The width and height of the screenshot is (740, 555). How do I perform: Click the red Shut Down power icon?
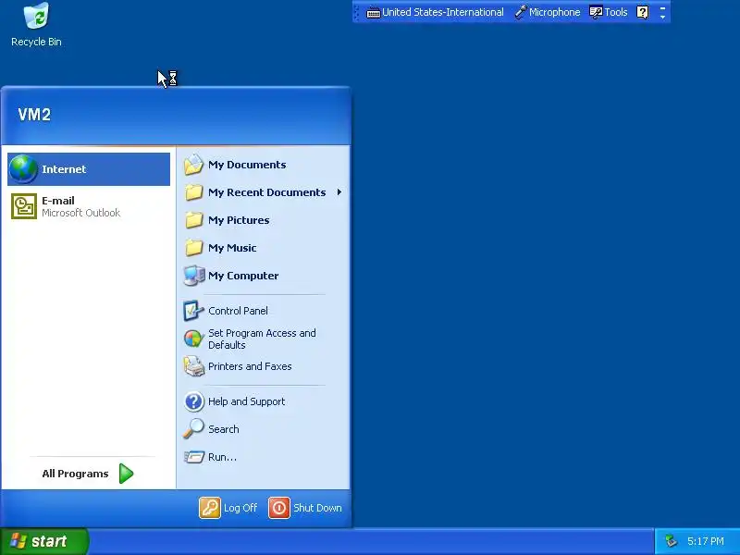pos(279,508)
